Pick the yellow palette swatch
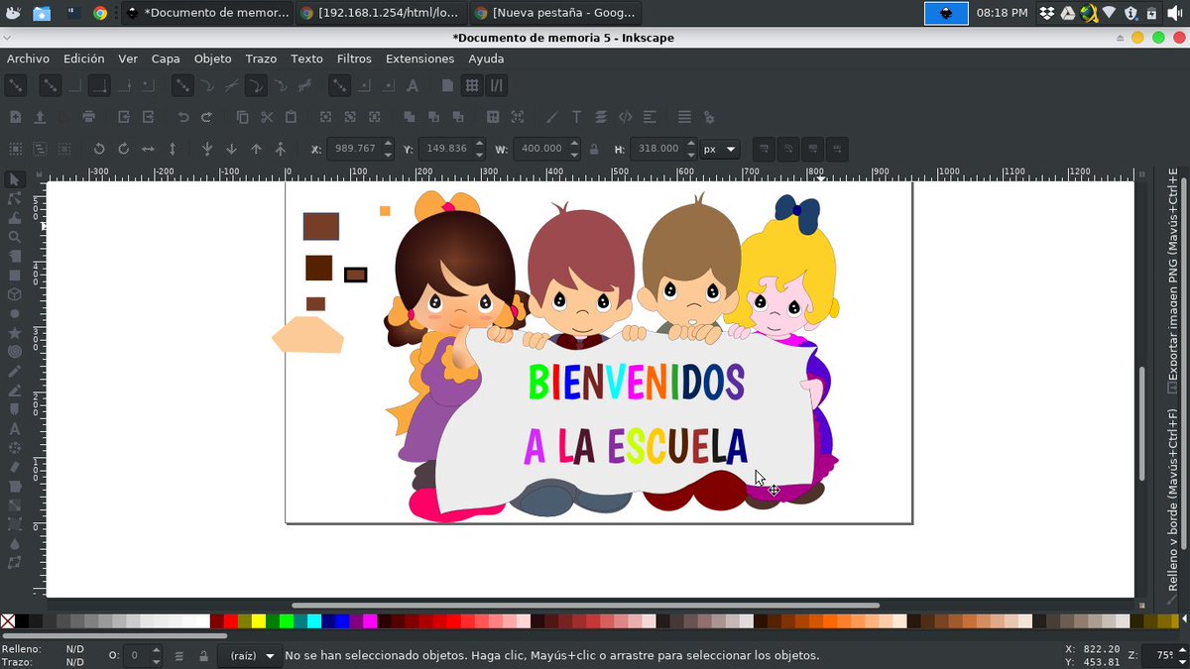Image resolution: width=1190 pixels, height=669 pixels. coord(259,621)
